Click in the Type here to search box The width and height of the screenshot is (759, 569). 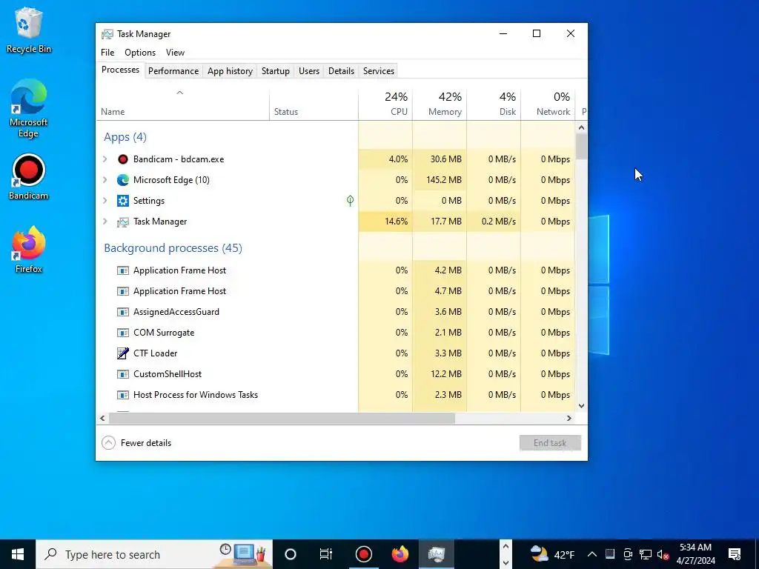pyautogui.click(x=154, y=554)
